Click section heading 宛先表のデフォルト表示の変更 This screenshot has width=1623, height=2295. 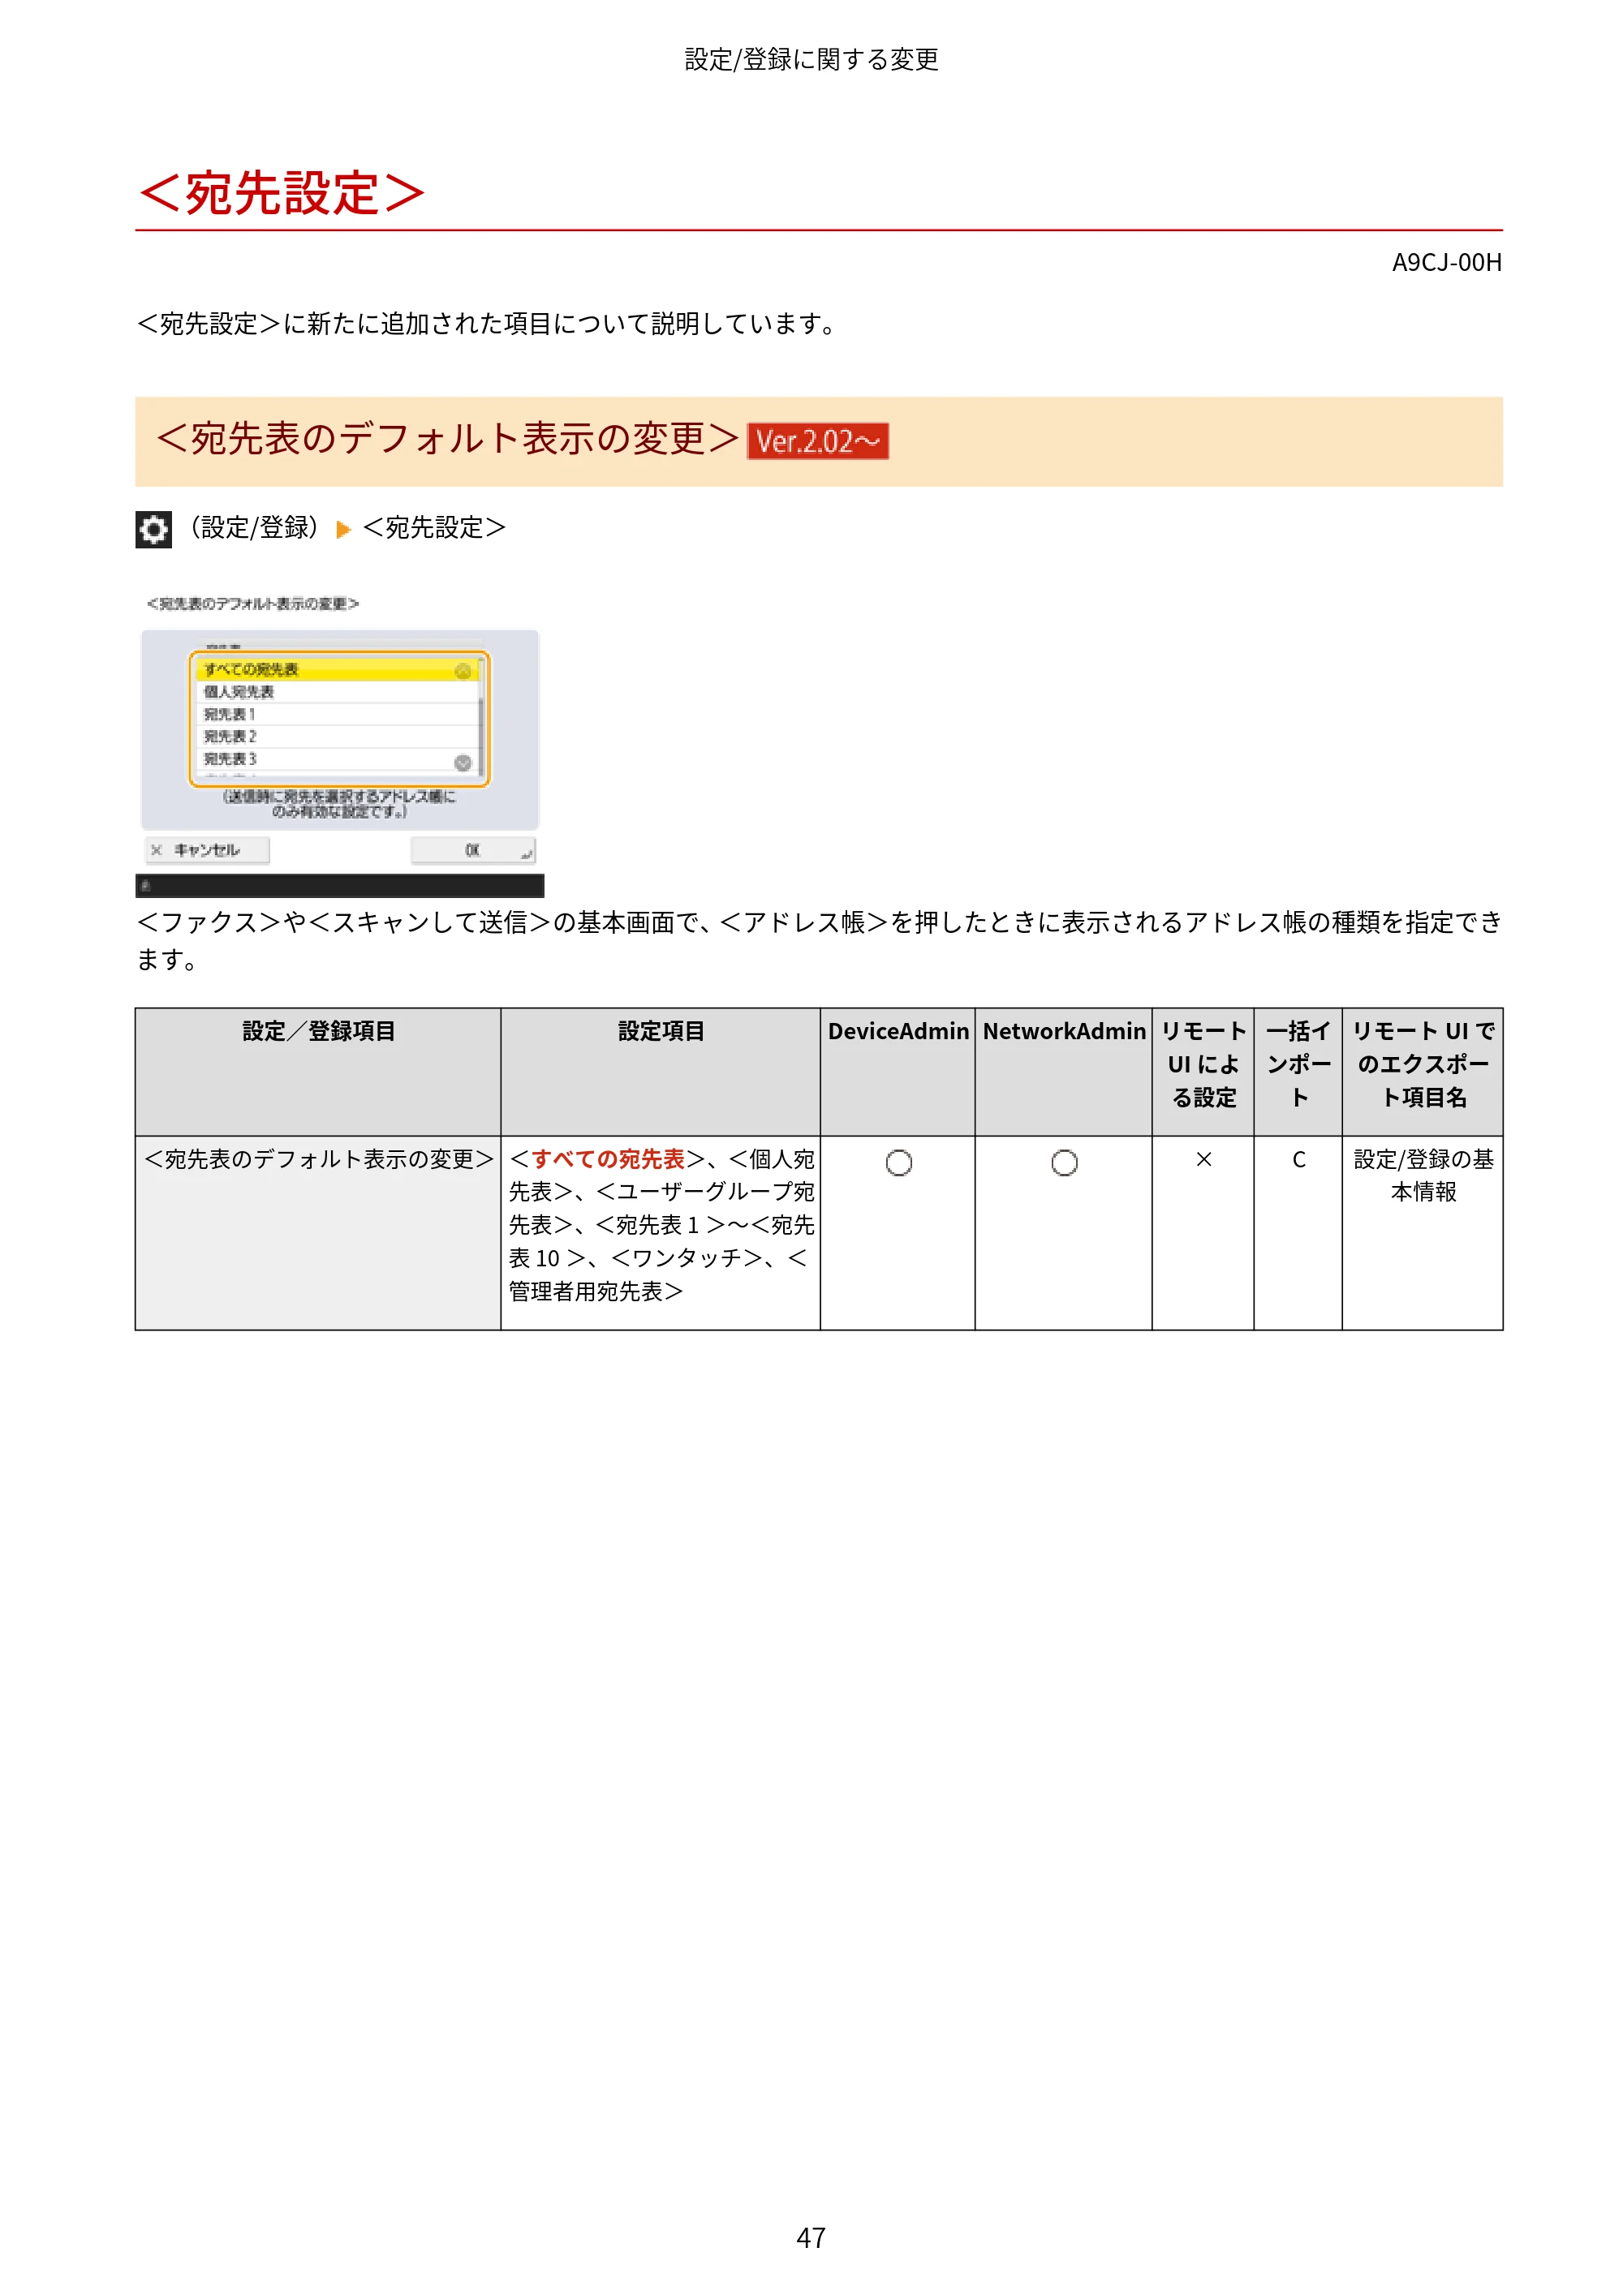[x=447, y=440]
